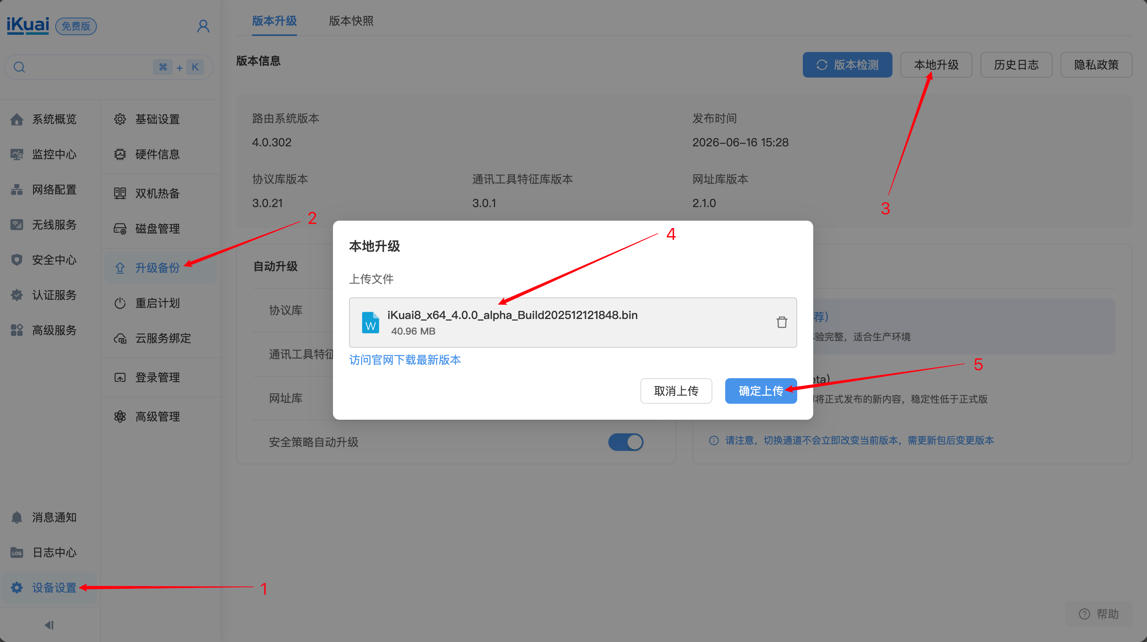1147x642 pixels.
Task: Open the 隐私政策 button
Action: pos(1096,65)
